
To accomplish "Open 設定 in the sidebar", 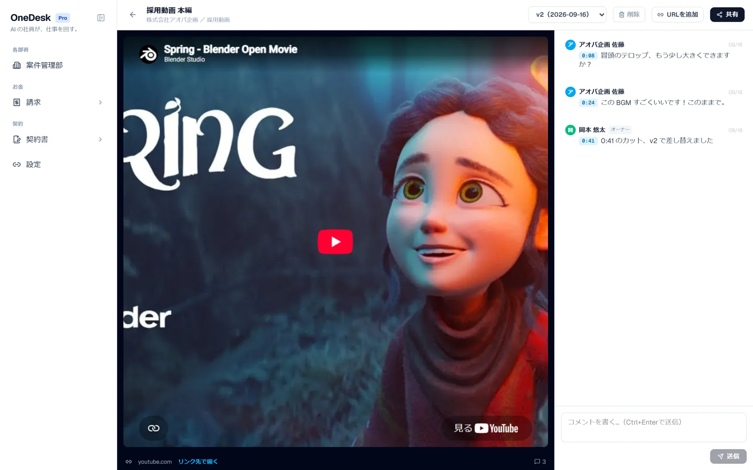I will 58,165.
